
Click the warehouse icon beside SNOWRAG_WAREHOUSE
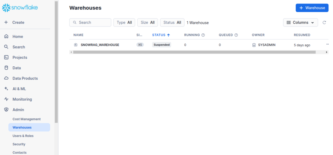[x=75, y=45]
